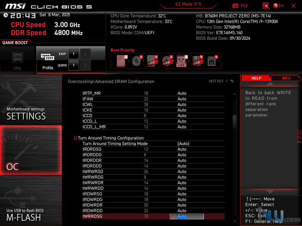Select the tCCD_L Auto value
302x226 pixels.
[182, 121]
